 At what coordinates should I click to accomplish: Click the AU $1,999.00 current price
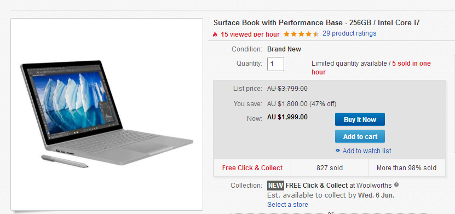tap(287, 117)
